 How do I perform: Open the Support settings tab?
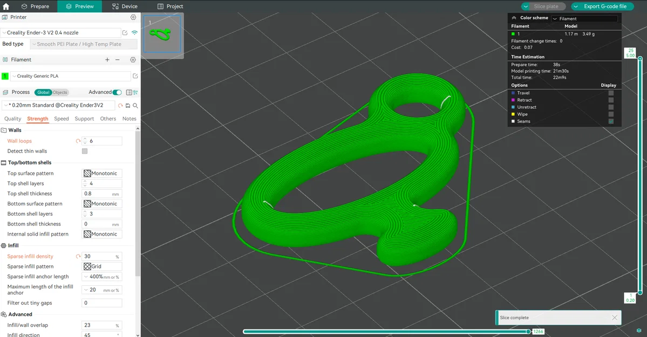[x=84, y=119]
